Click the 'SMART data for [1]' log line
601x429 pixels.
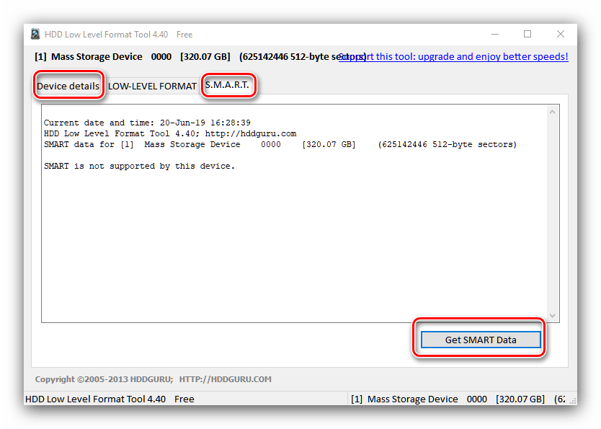click(x=280, y=145)
